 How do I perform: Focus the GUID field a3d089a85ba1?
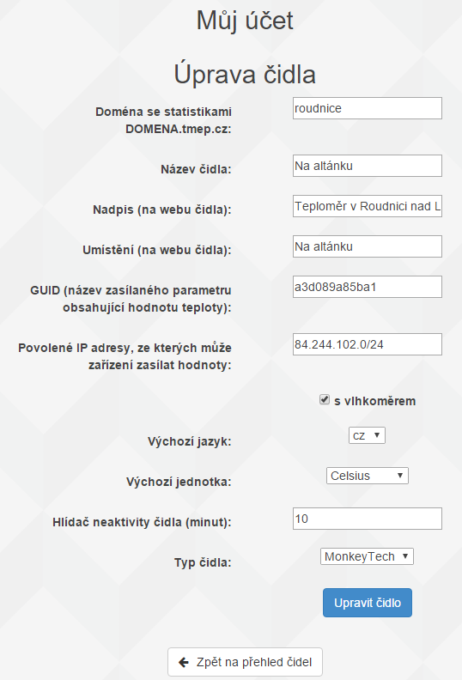click(368, 287)
